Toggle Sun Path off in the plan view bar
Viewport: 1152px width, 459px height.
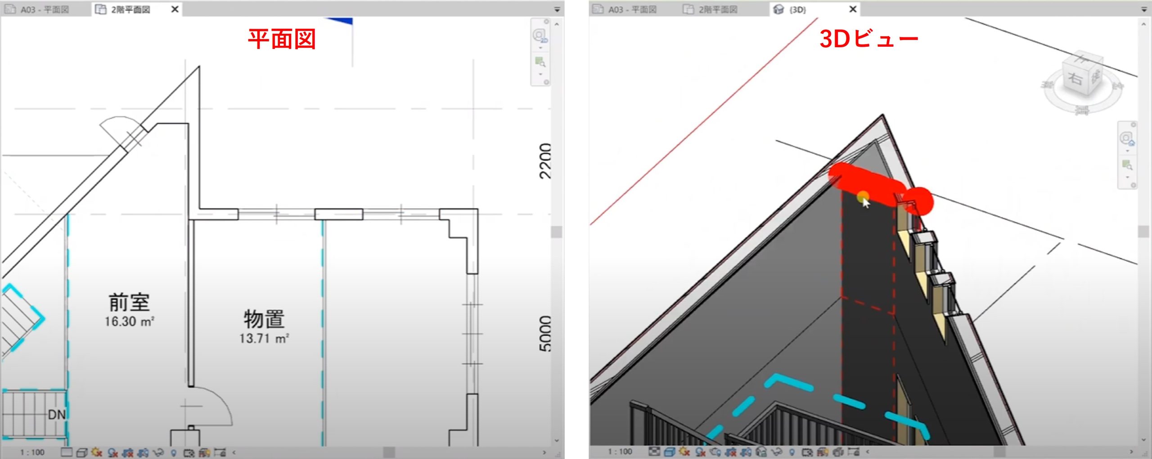tap(97, 452)
